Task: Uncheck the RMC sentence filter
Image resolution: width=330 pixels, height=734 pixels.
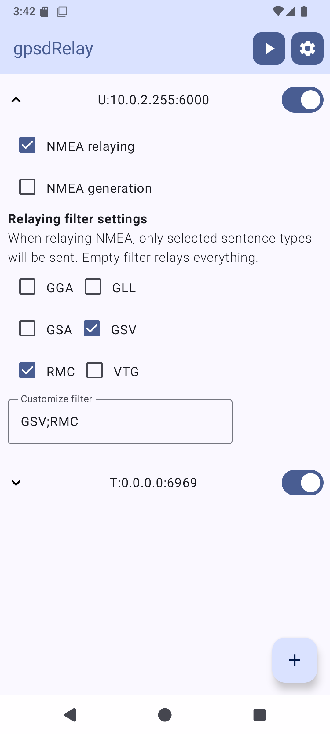Action: [28, 370]
